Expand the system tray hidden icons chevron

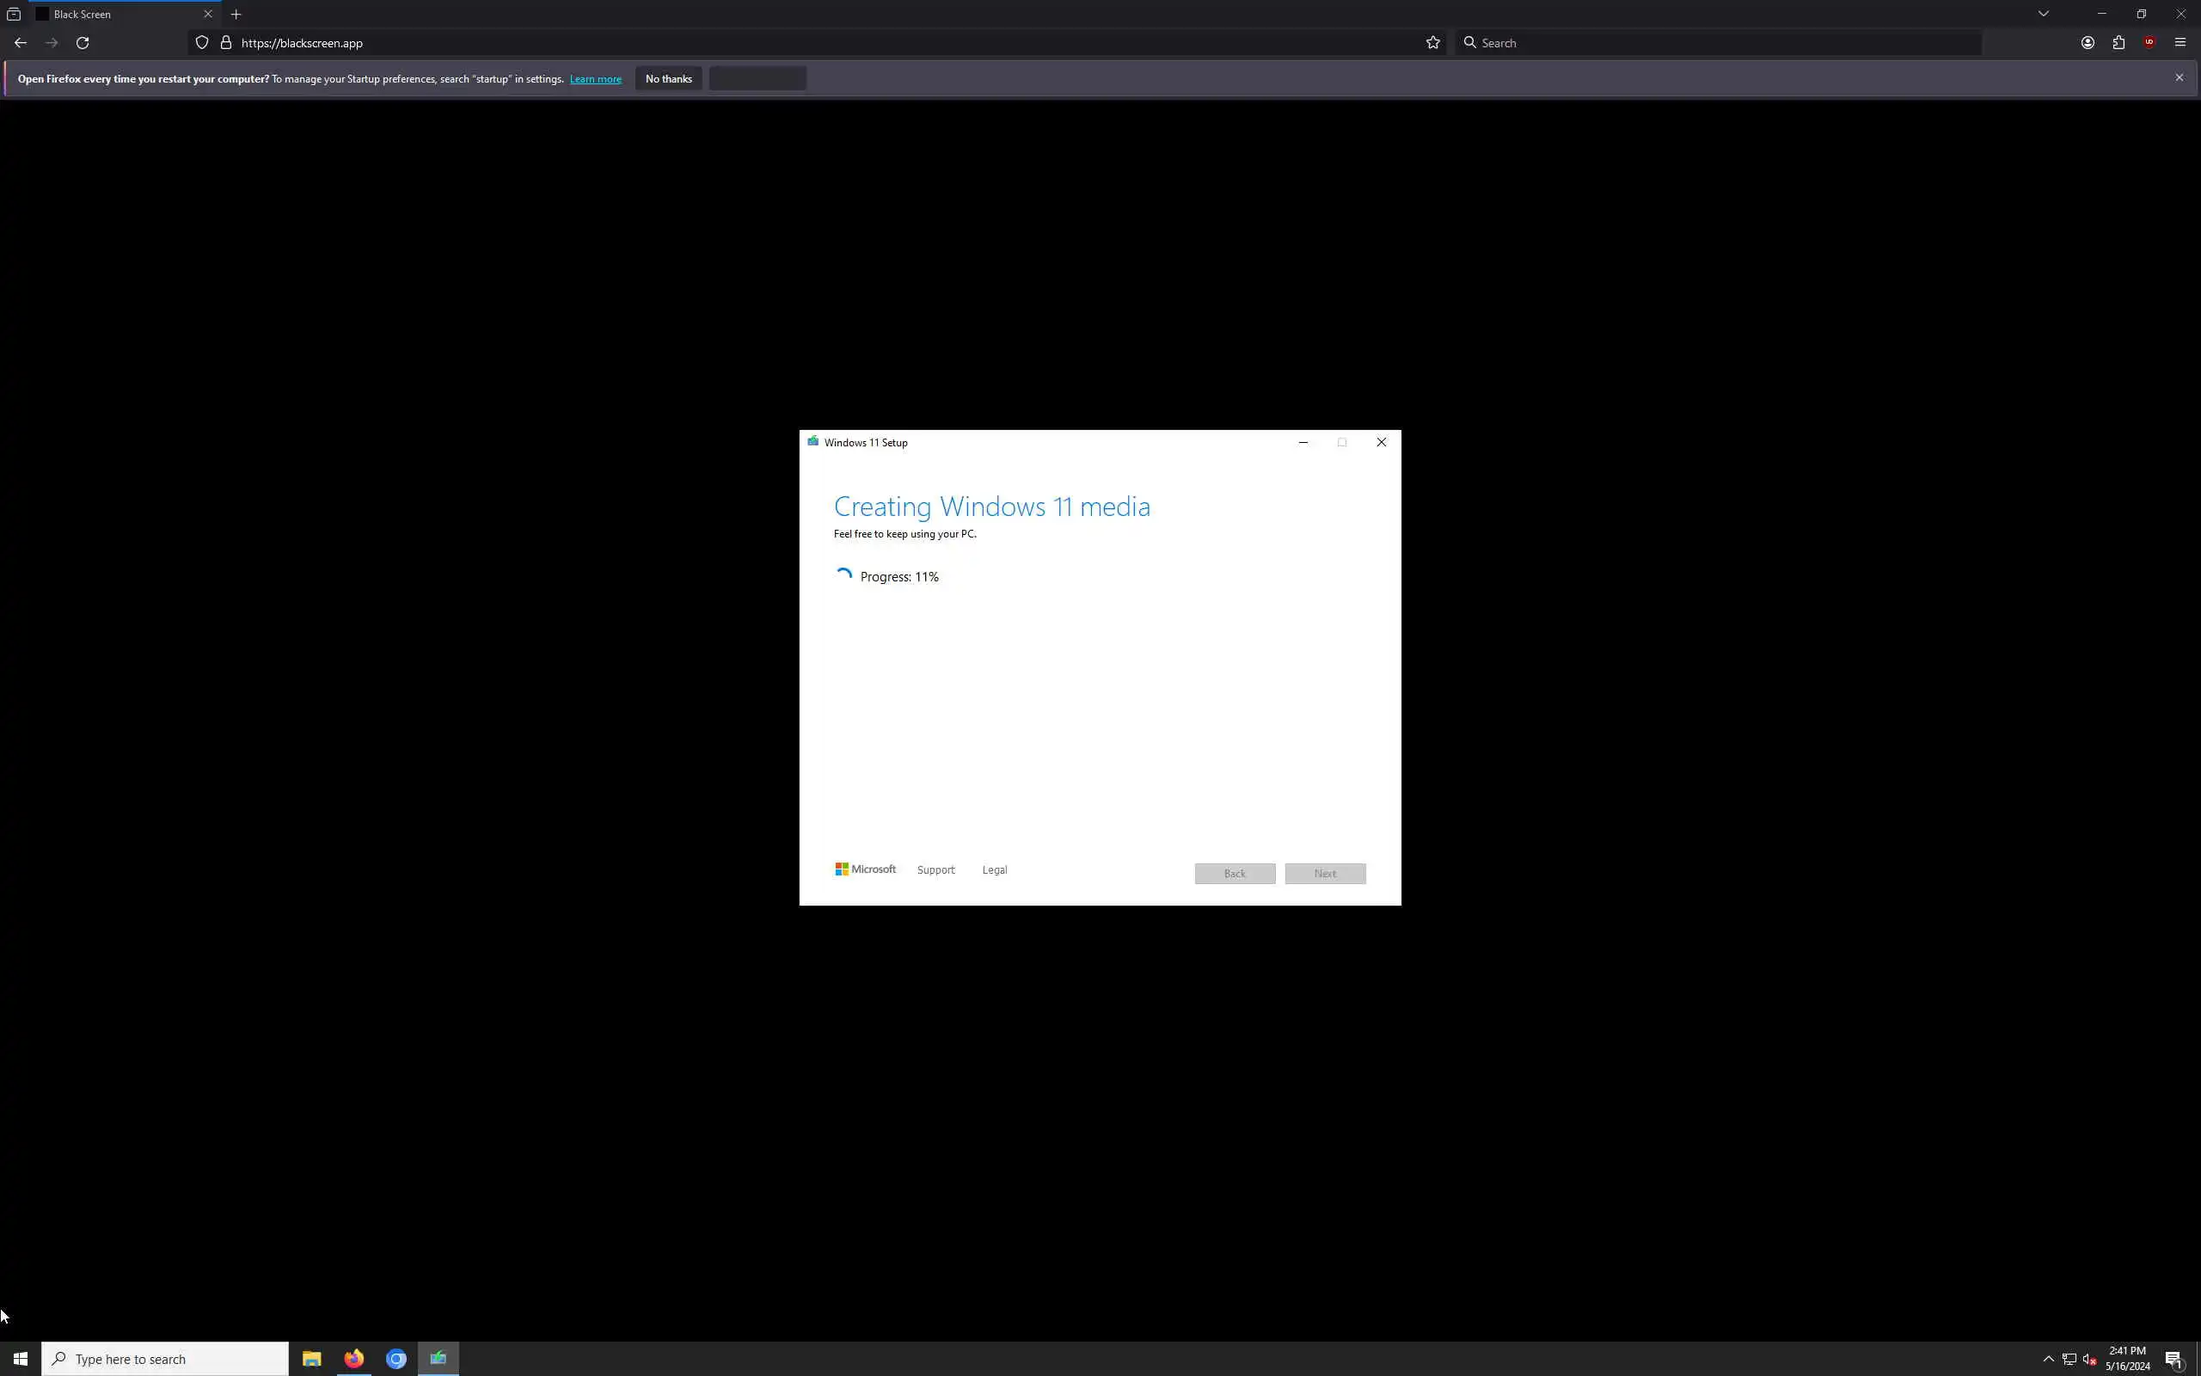click(x=2048, y=1359)
